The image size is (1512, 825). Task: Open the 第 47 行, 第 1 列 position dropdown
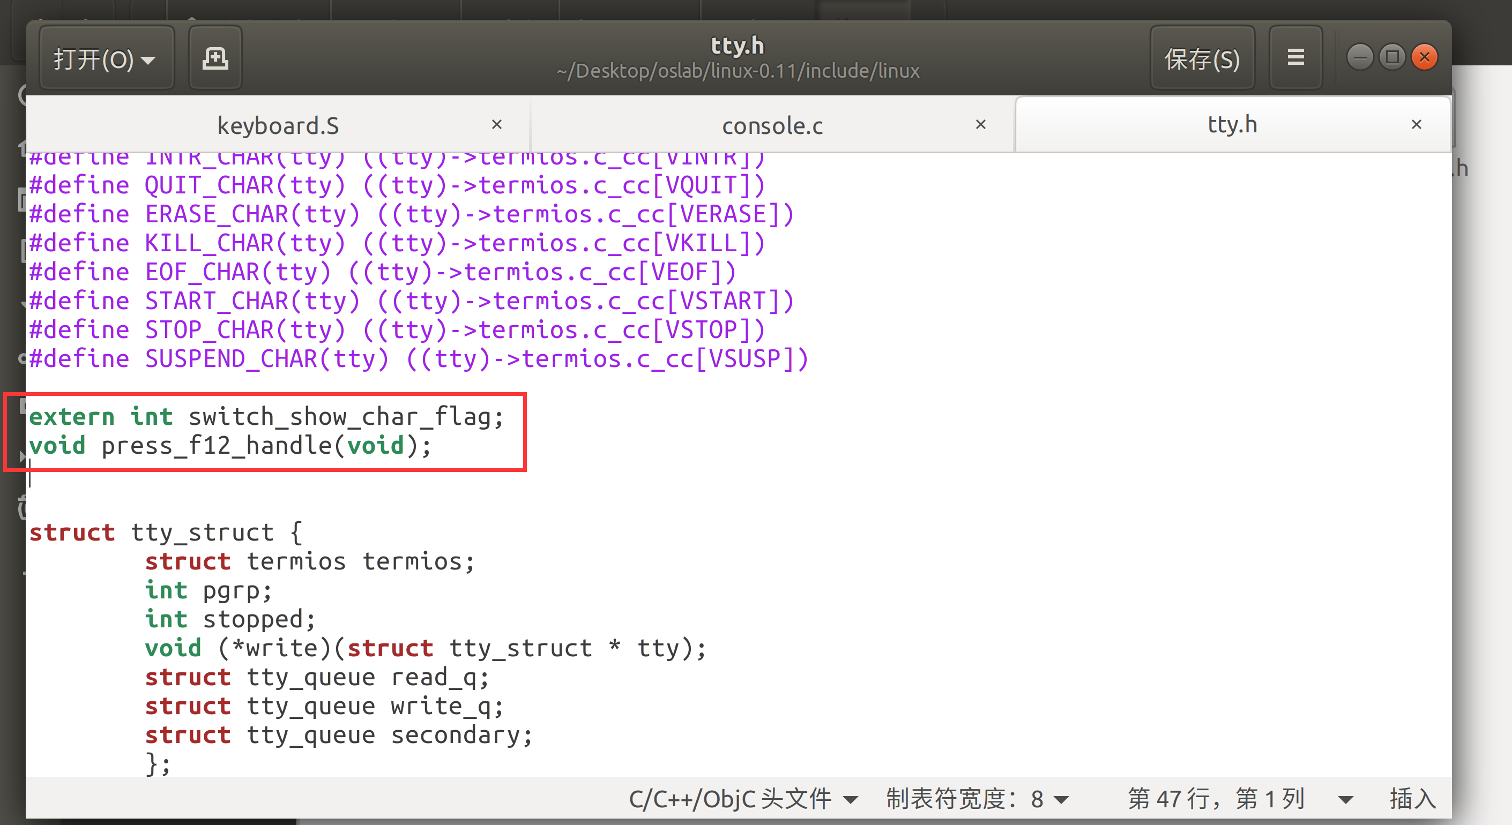[x=1240, y=799]
